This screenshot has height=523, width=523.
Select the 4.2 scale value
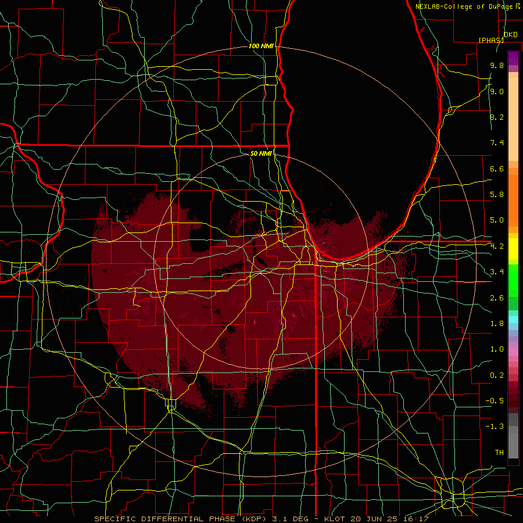pos(497,246)
